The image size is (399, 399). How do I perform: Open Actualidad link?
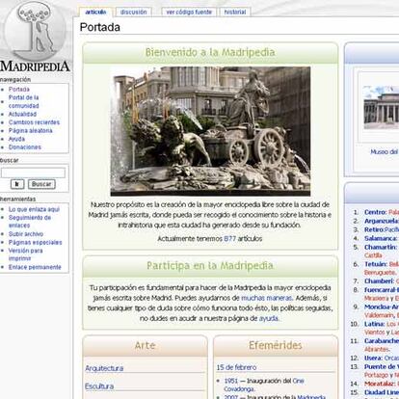click(22, 114)
